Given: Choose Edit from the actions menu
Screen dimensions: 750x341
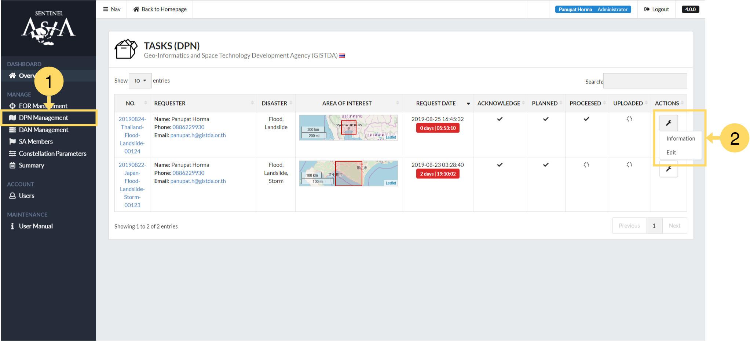Looking at the screenshot, I should pyautogui.click(x=671, y=152).
